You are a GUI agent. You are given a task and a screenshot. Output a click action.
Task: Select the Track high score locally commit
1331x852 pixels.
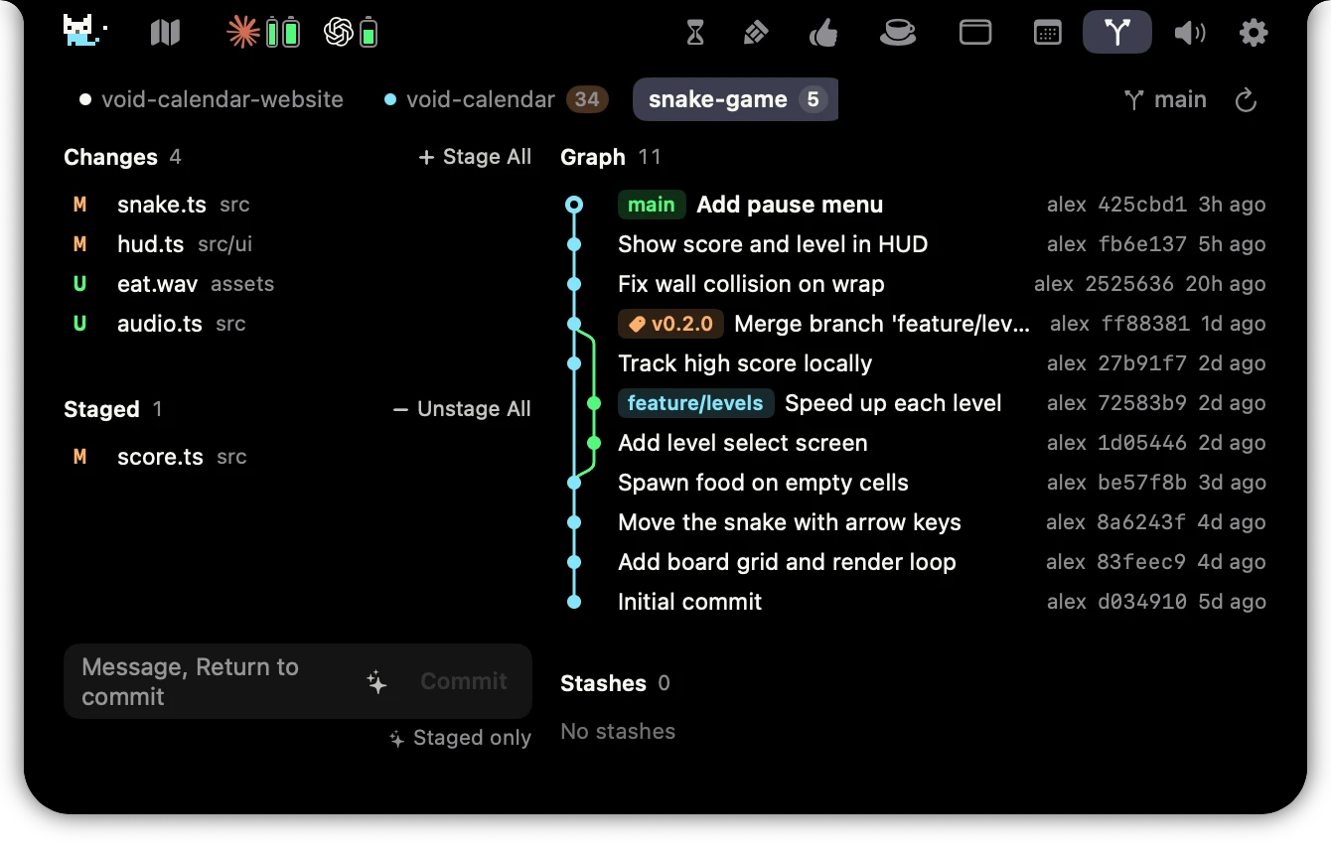tap(914, 363)
